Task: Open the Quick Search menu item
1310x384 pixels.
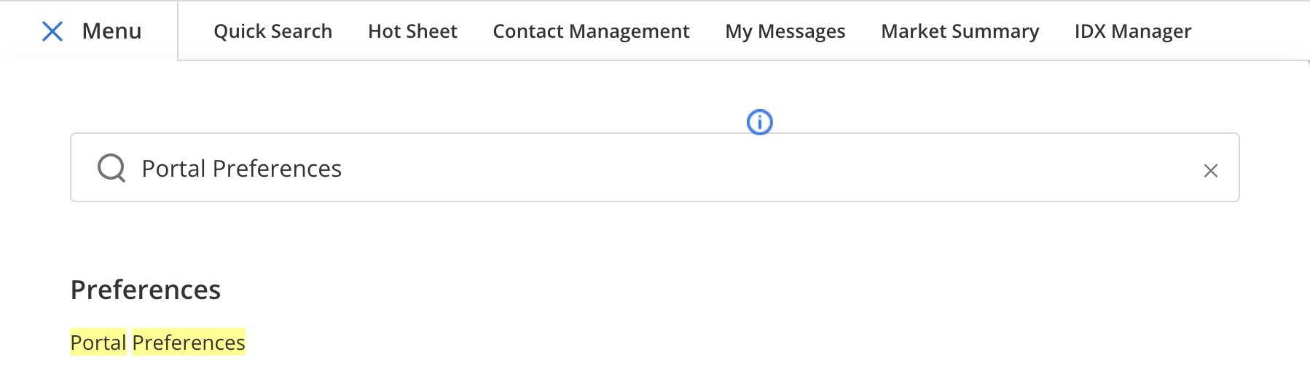Action: click(x=272, y=31)
